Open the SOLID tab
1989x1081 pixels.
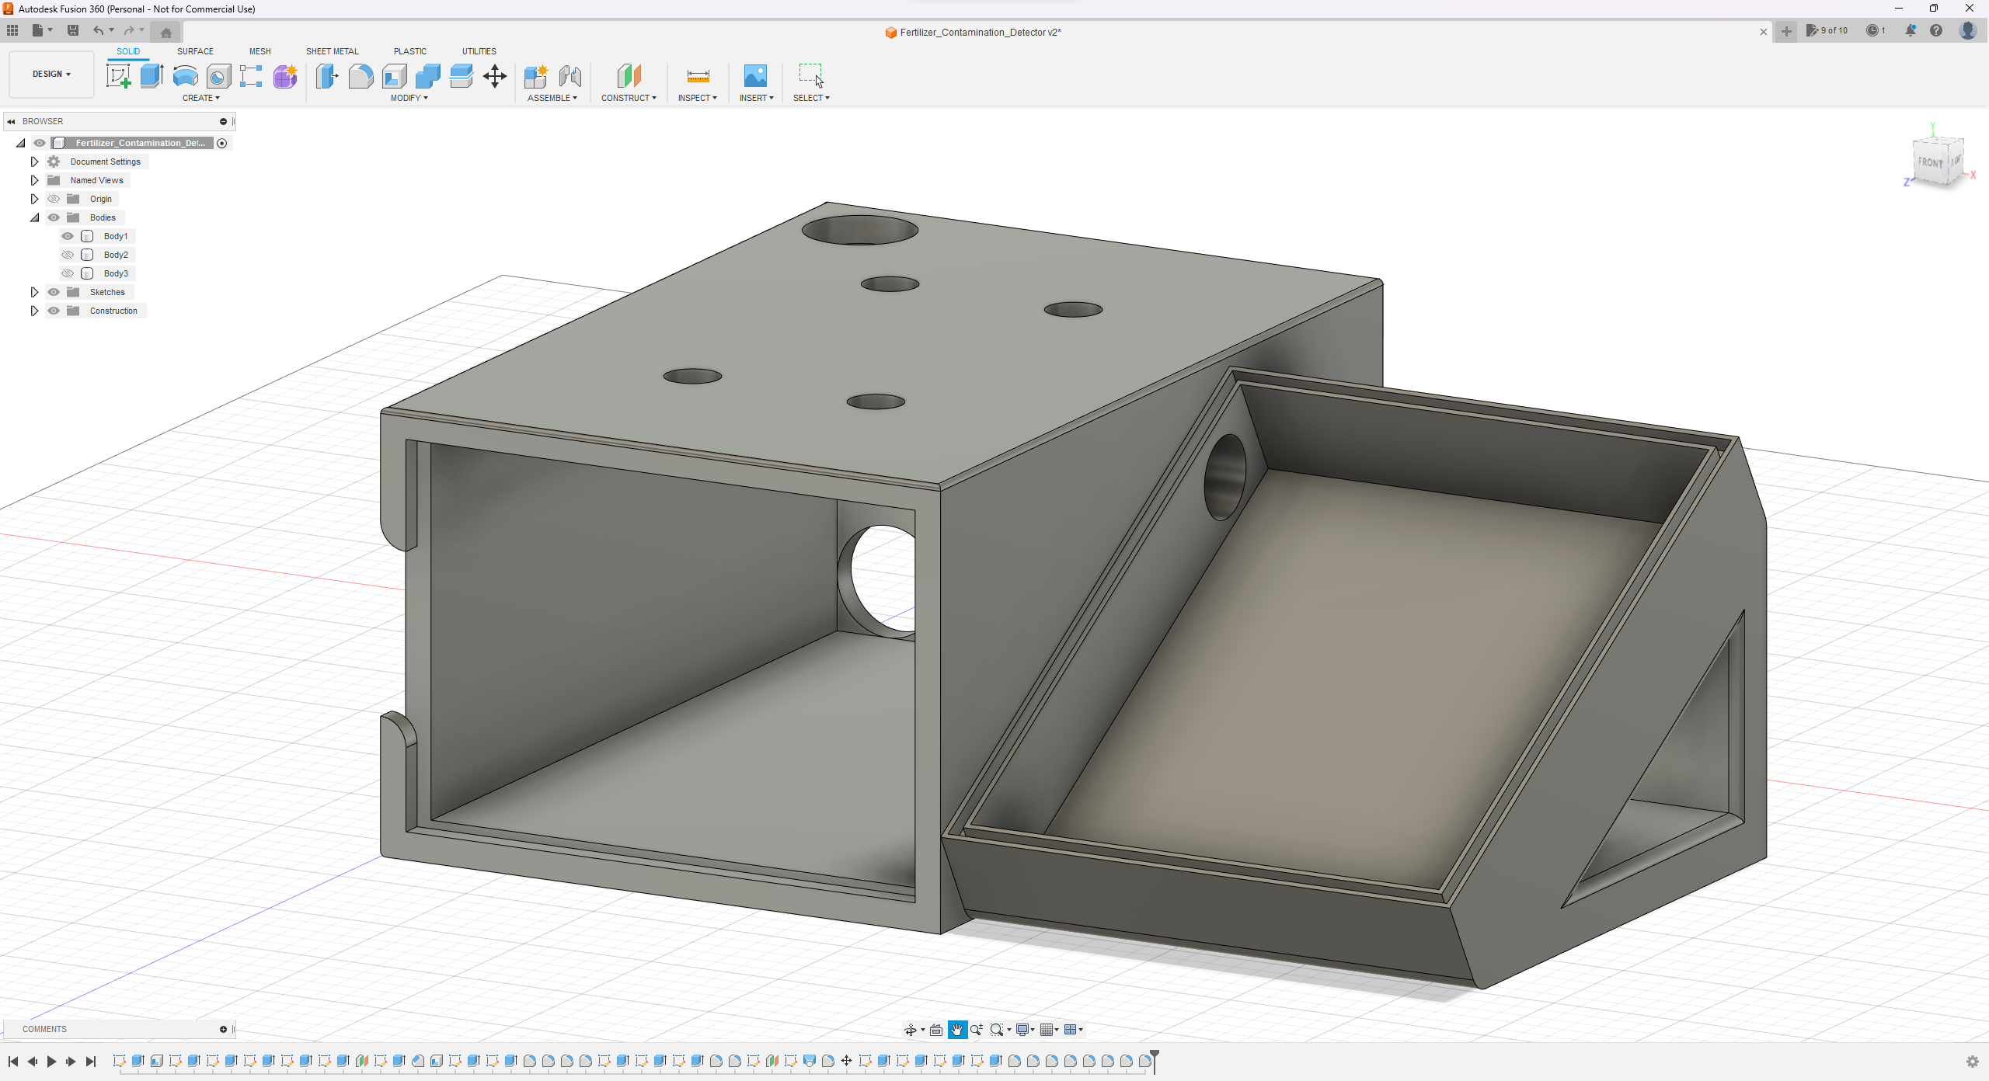(127, 50)
